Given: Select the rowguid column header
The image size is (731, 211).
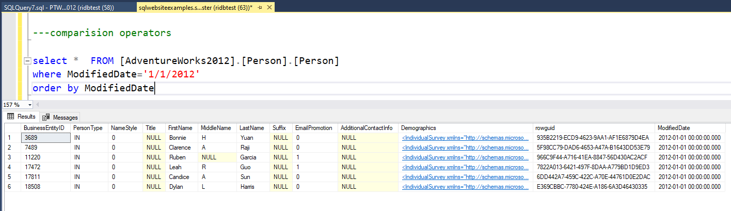Looking at the screenshot, I should click(x=594, y=127).
